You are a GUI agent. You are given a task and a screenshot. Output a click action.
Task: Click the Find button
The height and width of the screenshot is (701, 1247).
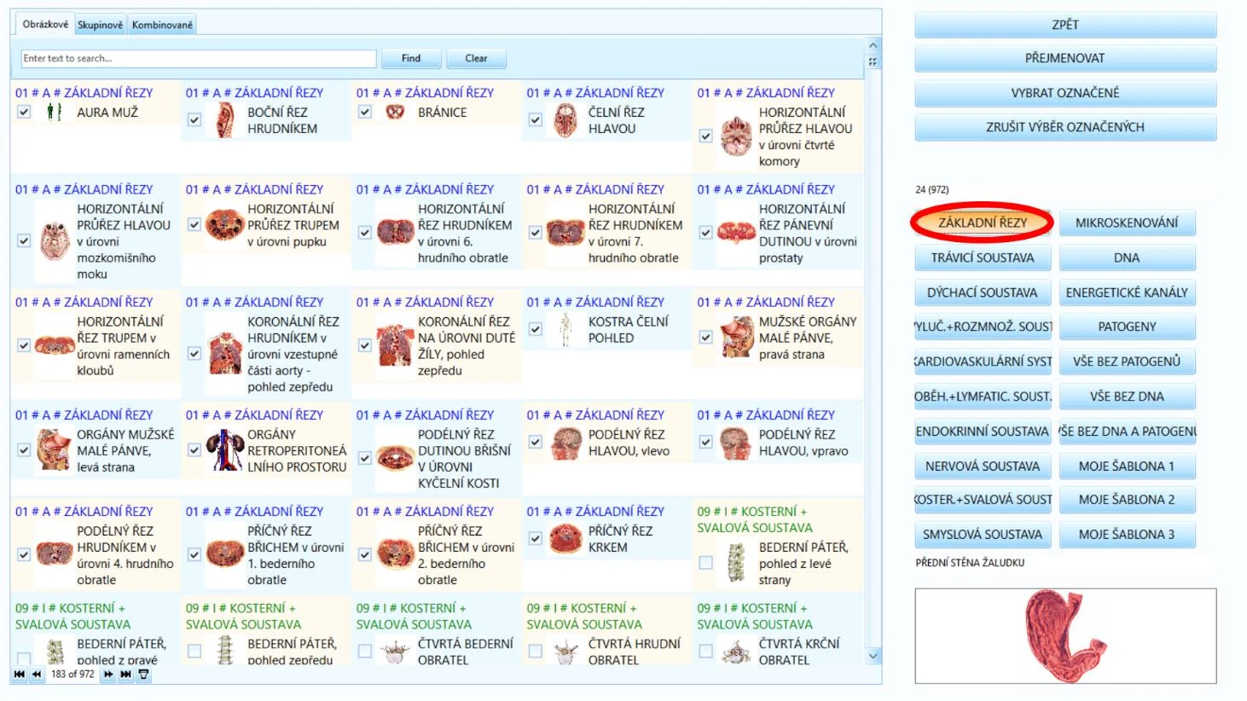(411, 58)
